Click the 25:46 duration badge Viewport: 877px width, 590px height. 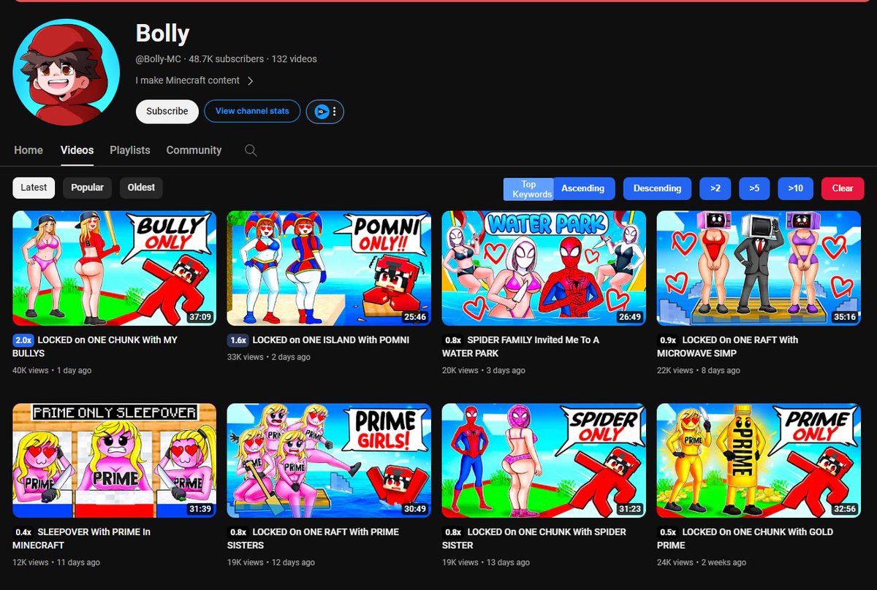coord(414,317)
